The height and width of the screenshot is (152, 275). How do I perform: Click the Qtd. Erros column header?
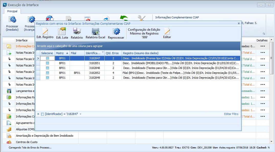coord(113,53)
